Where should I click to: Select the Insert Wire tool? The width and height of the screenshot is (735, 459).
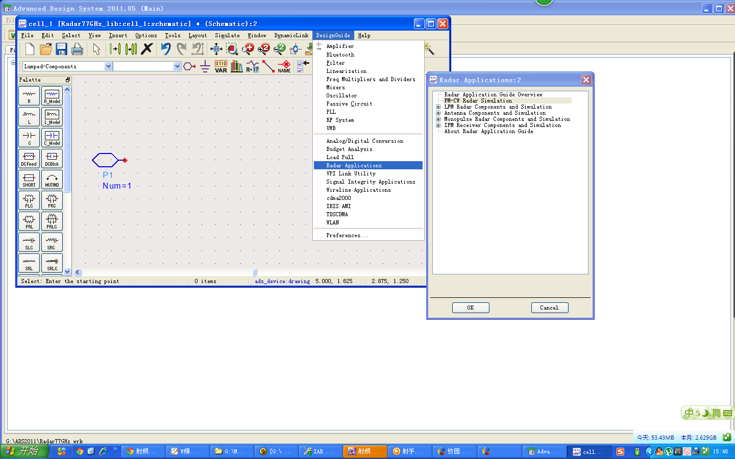pyautogui.click(x=268, y=66)
